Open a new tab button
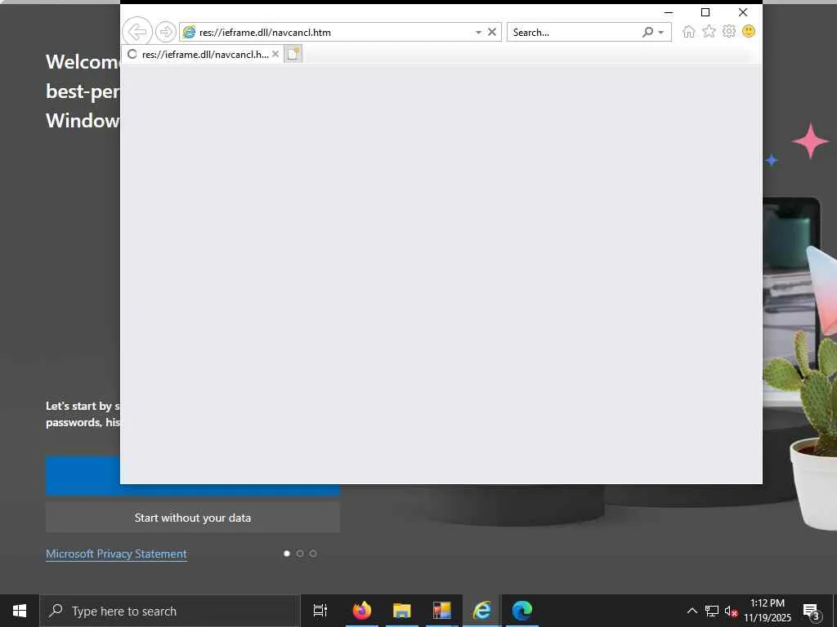This screenshot has height=627, width=837. 293,54
